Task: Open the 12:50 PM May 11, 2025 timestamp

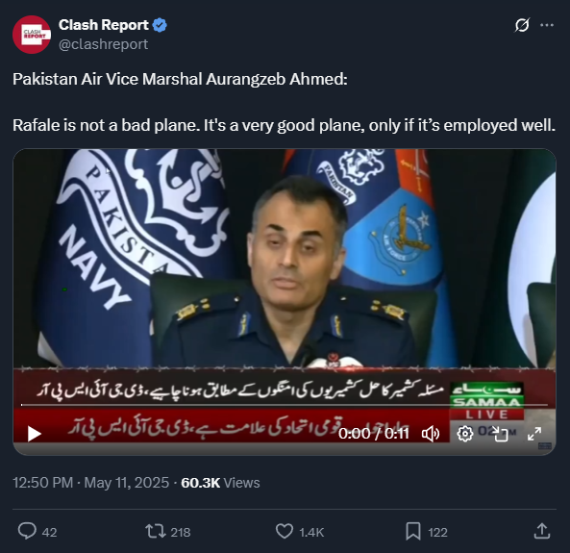Action: (x=91, y=483)
